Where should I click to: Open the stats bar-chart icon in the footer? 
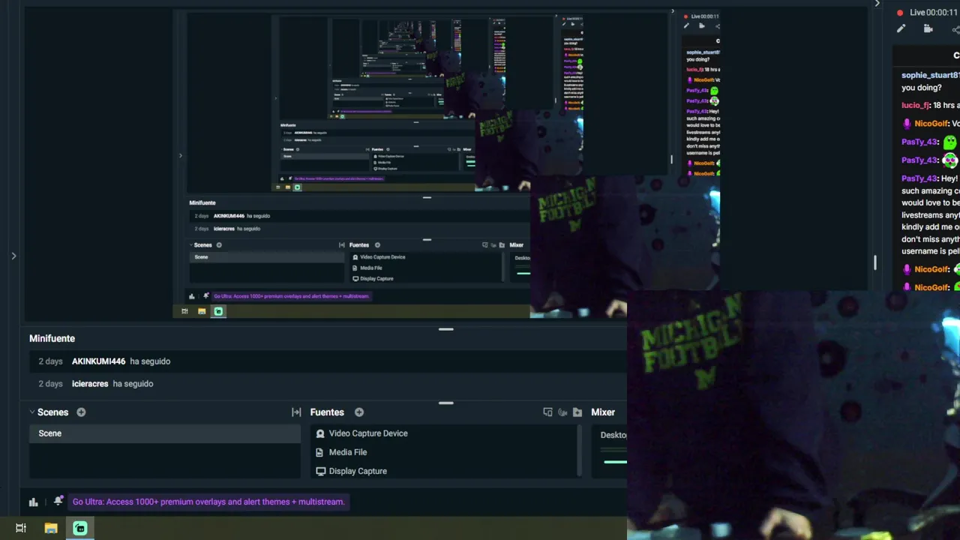(33, 502)
